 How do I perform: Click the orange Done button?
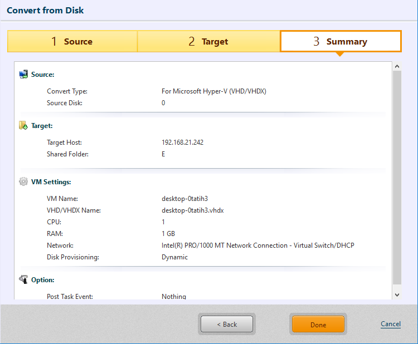[318, 325]
